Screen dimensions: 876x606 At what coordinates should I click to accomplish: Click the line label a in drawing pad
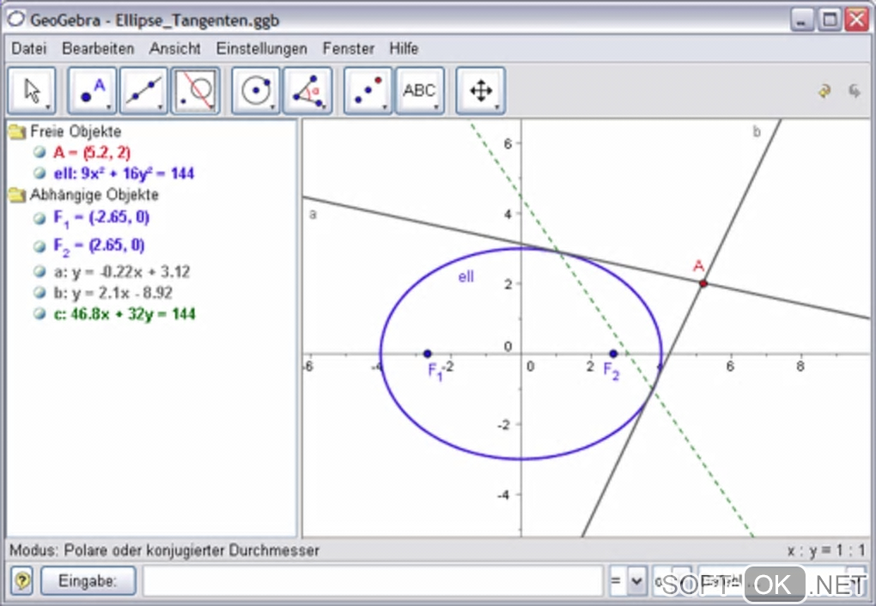tap(313, 215)
